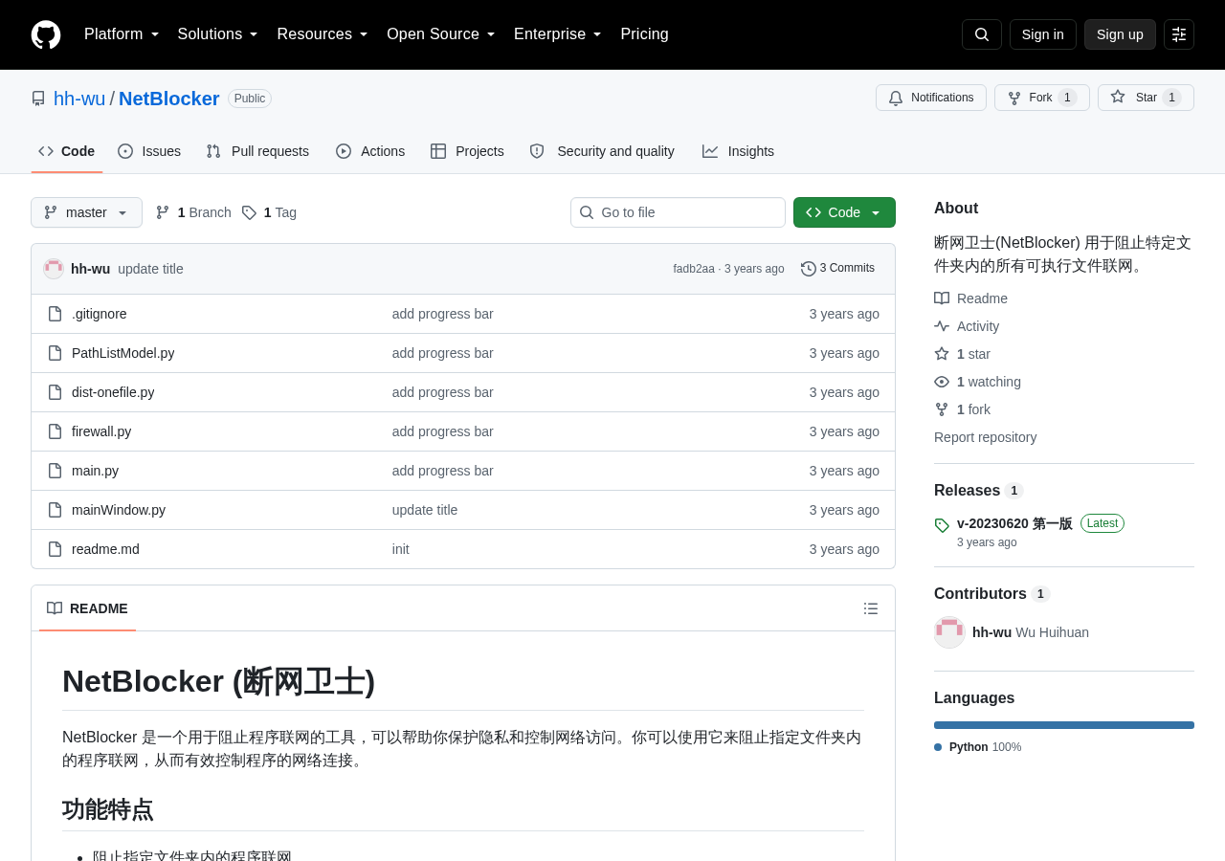1225x861 pixels.
Task: Open the PathListModel.py file
Action: pos(123,353)
